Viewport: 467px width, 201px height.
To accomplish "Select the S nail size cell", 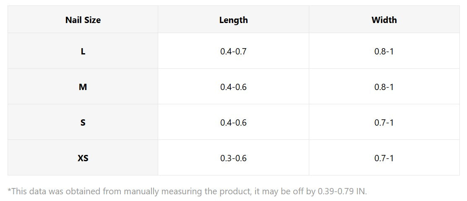I will pos(83,123).
